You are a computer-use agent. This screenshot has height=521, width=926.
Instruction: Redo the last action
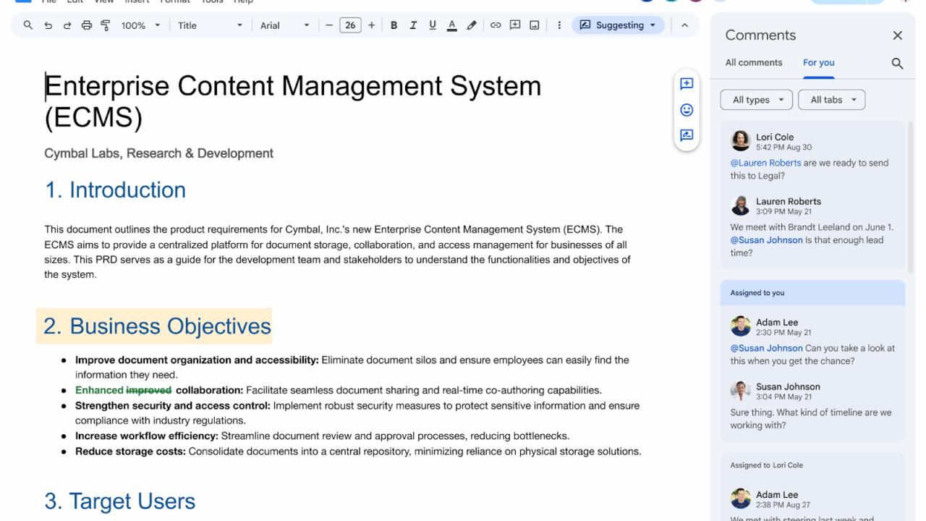(67, 25)
